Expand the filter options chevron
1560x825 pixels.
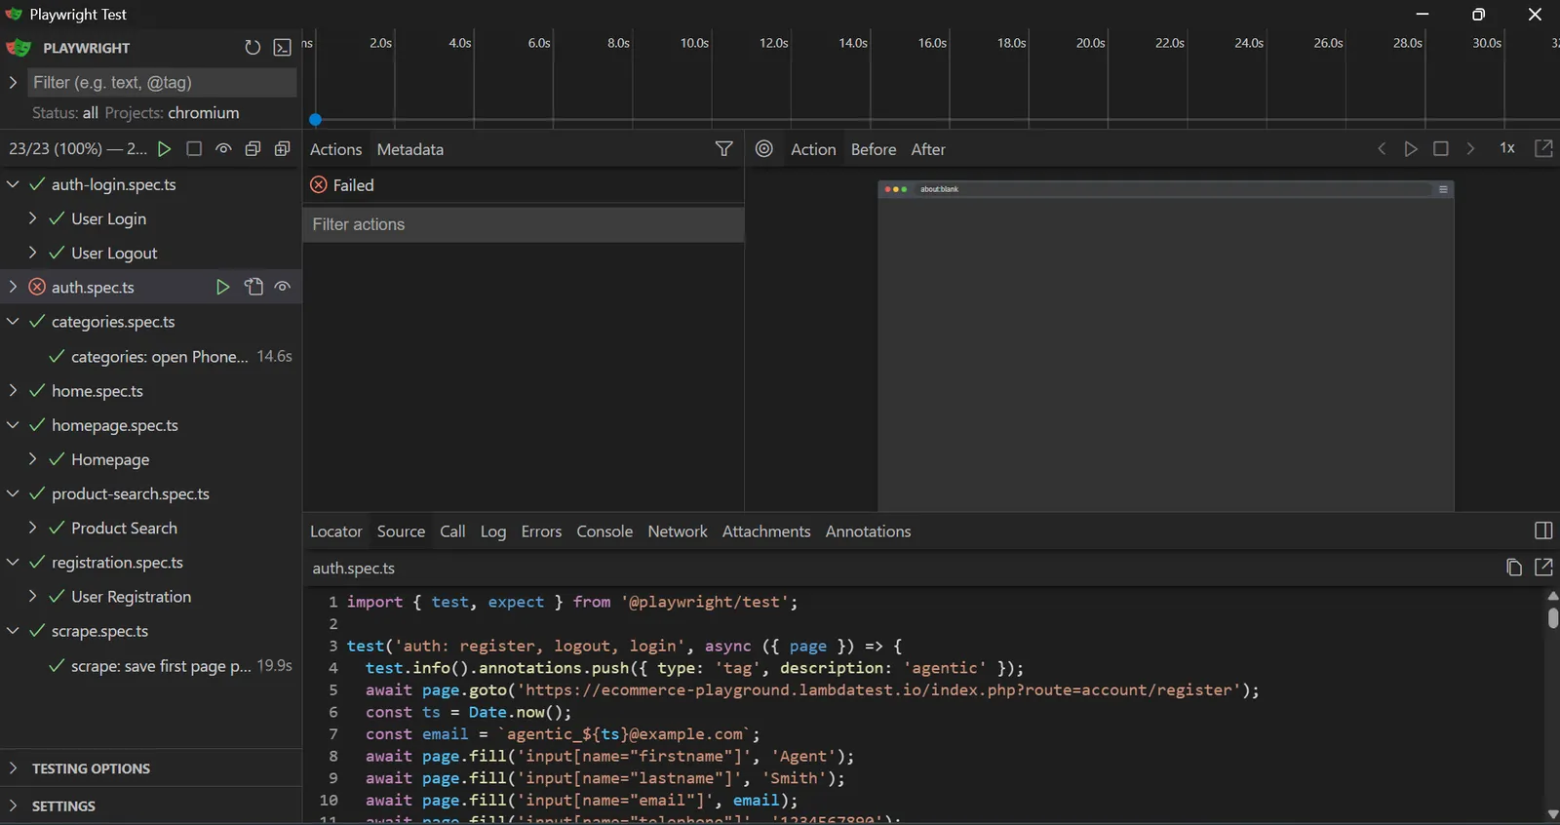(x=13, y=83)
